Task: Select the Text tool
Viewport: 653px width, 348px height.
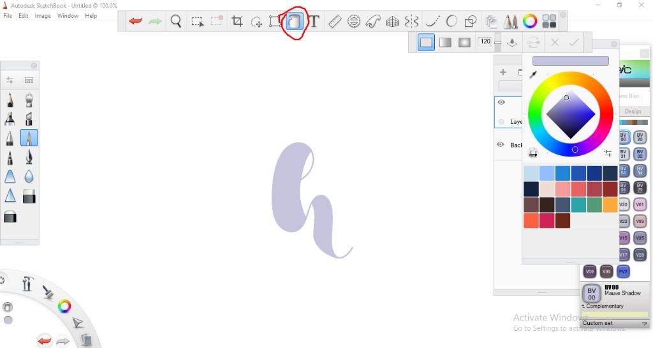Action: click(x=314, y=21)
